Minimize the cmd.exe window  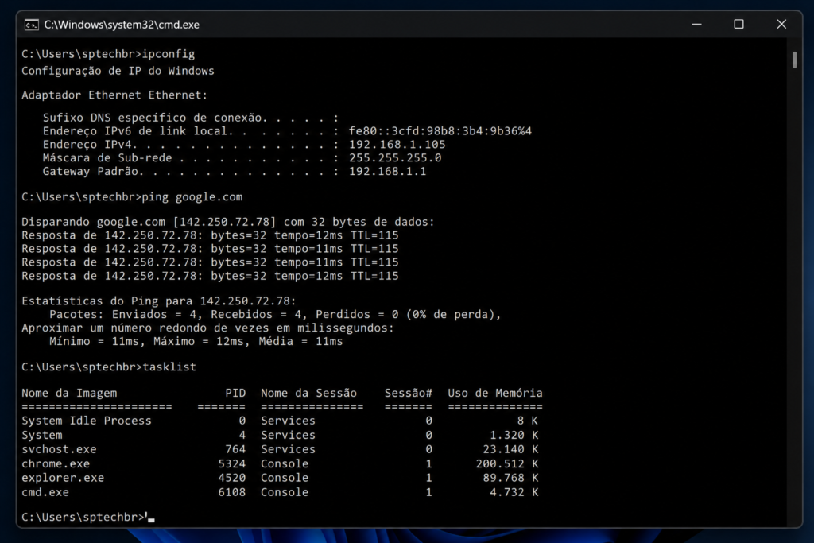coord(696,25)
